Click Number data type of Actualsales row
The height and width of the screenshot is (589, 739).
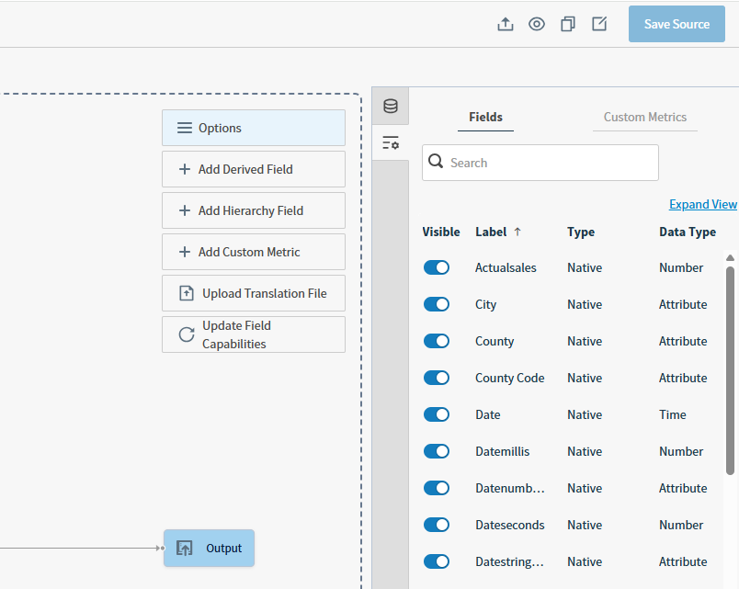pyautogui.click(x=681, y=267)
